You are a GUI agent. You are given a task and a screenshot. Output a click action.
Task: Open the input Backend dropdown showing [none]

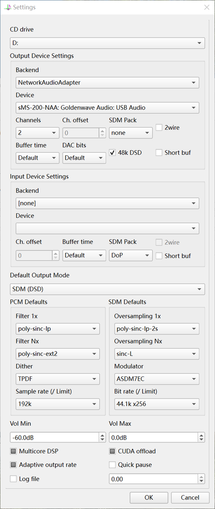107,203
